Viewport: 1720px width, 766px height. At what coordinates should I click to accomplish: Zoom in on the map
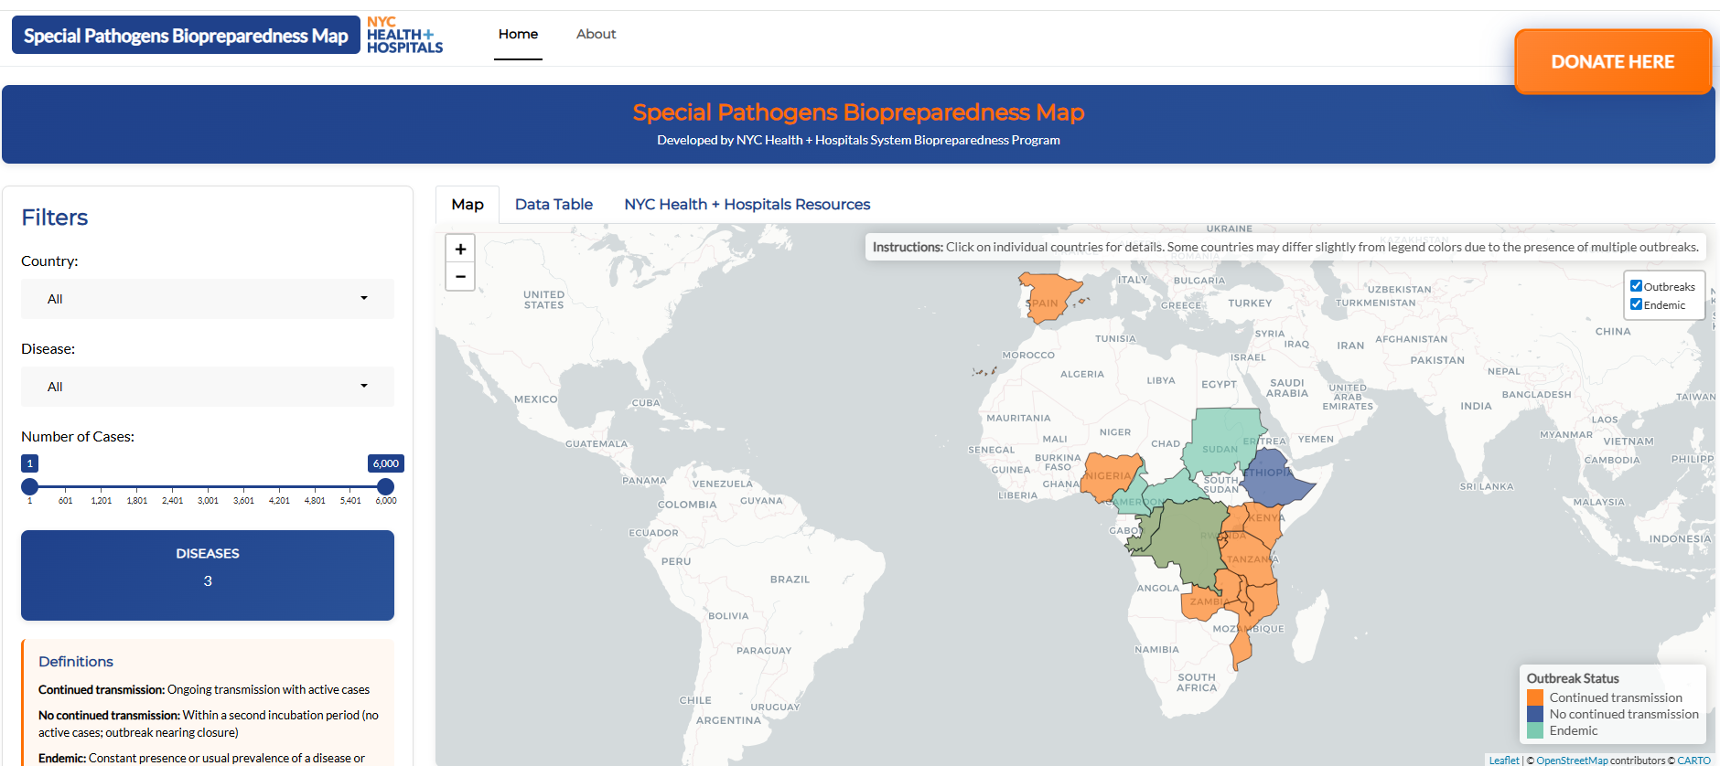point(460,249)
